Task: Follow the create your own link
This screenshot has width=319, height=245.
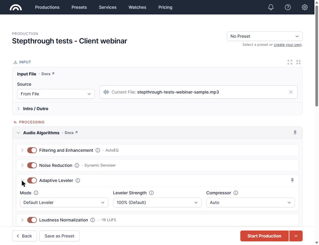Action: (x=288, y=45)
